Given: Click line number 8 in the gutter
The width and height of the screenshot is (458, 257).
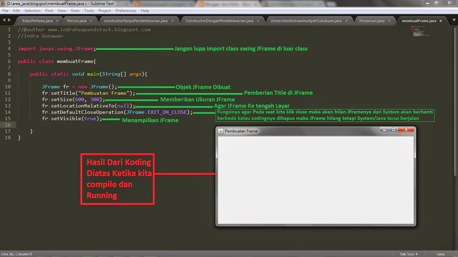Looking at the screenshot, I should point(9,74).
